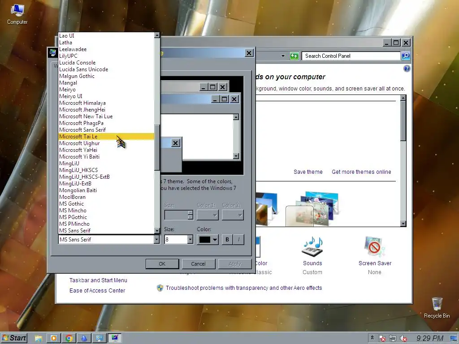Screen dimensions: 459x344
Task: Open the Recycle Bin desktop icon
Action: [x=437, y=308]
